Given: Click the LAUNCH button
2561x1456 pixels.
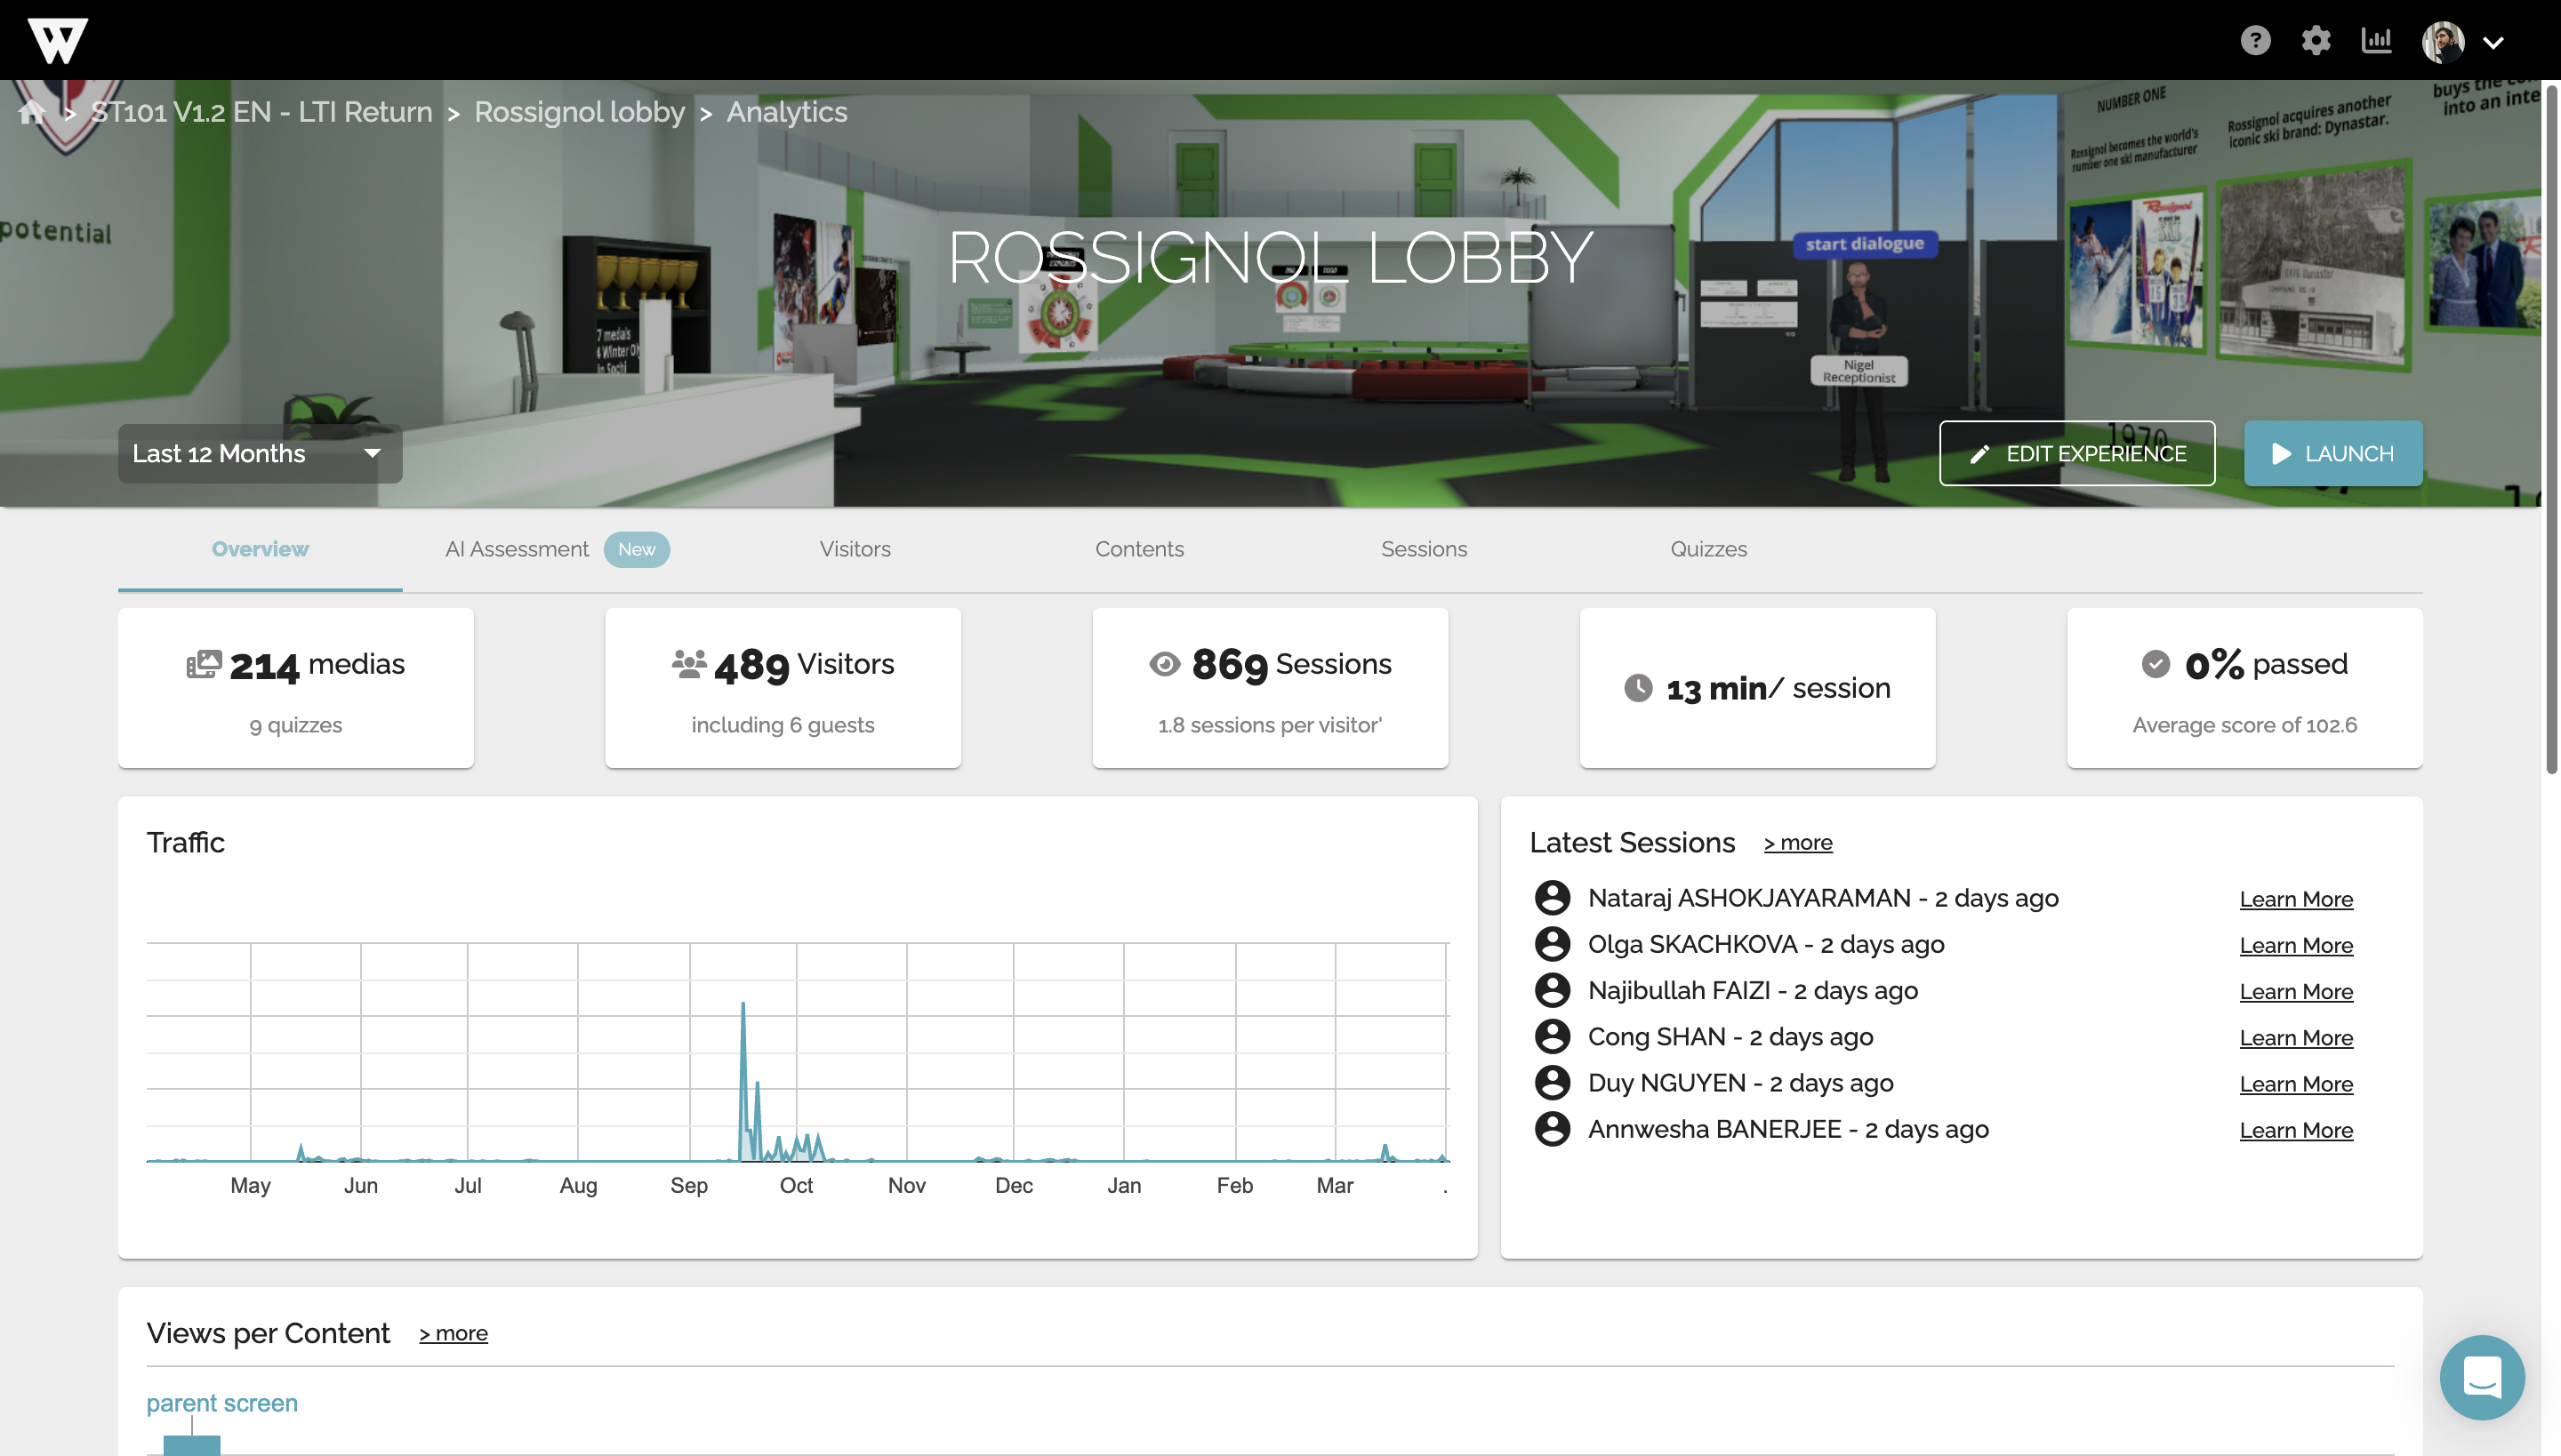Looking at the screenshot, I should coord(2333,454).
